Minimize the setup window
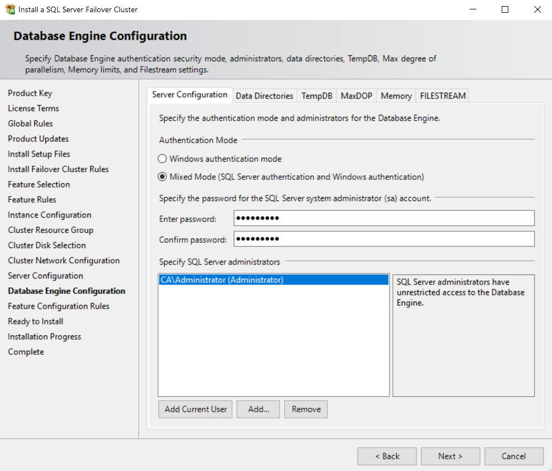 click(x=473, y=9)
